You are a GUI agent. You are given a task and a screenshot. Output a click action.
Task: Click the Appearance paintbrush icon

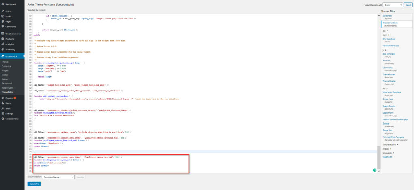pos(3,56)
